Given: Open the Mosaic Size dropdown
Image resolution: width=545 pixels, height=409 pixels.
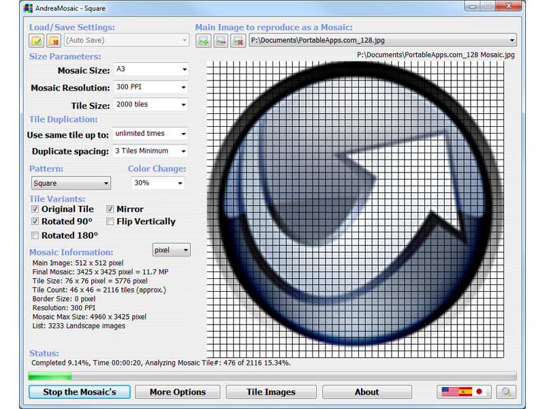Looking at the screenshot, I should (151, 70).
